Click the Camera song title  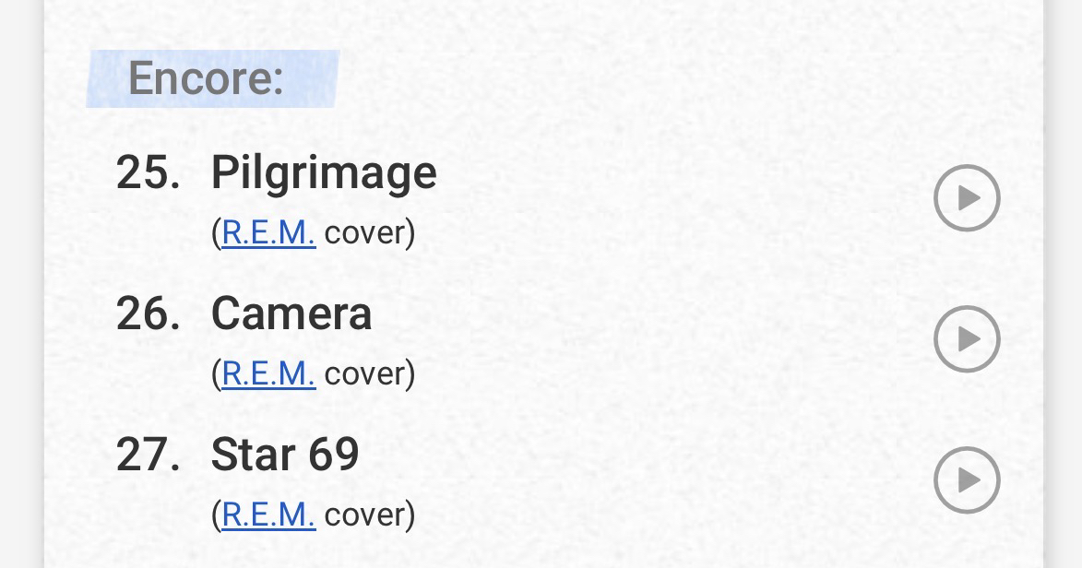291,314
